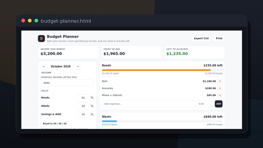Viewport: 263px width, 148px height.
Task: Focus the monthly income field
Action: coord(67,83)
